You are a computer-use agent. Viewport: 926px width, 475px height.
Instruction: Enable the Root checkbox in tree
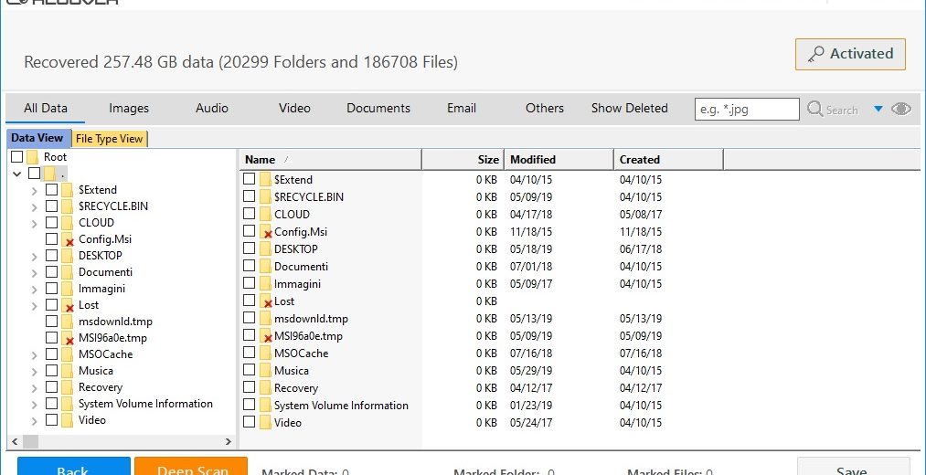(16, 157)
